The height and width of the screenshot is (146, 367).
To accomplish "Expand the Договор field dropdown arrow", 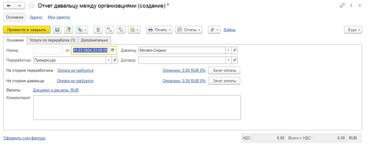I will [x=228, y=60].
